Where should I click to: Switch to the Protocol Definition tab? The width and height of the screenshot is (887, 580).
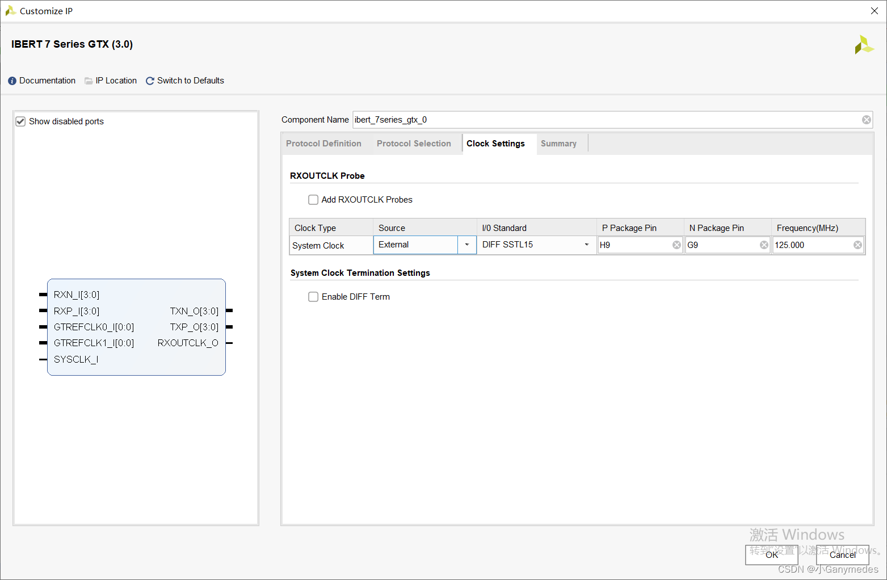(323, 144)
